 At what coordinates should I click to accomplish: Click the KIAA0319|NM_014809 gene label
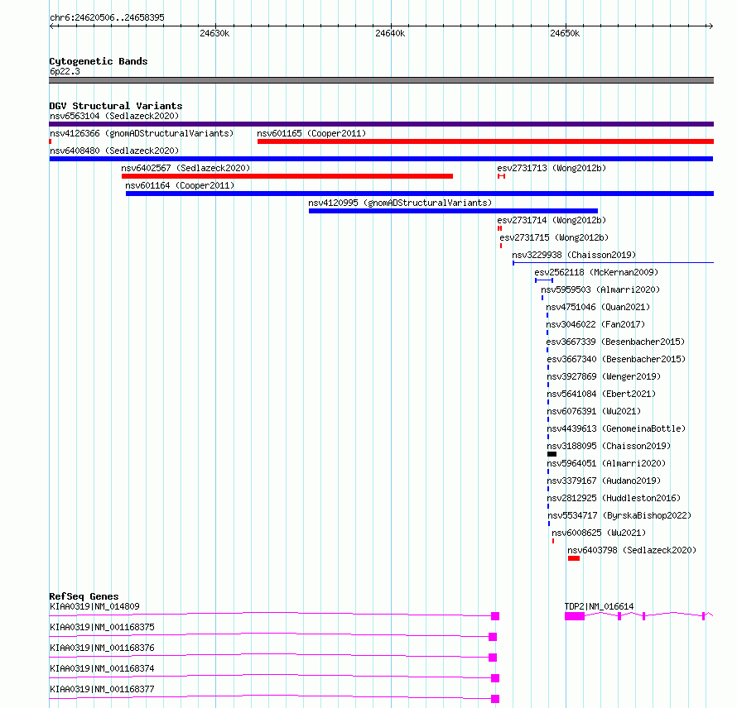94,606
